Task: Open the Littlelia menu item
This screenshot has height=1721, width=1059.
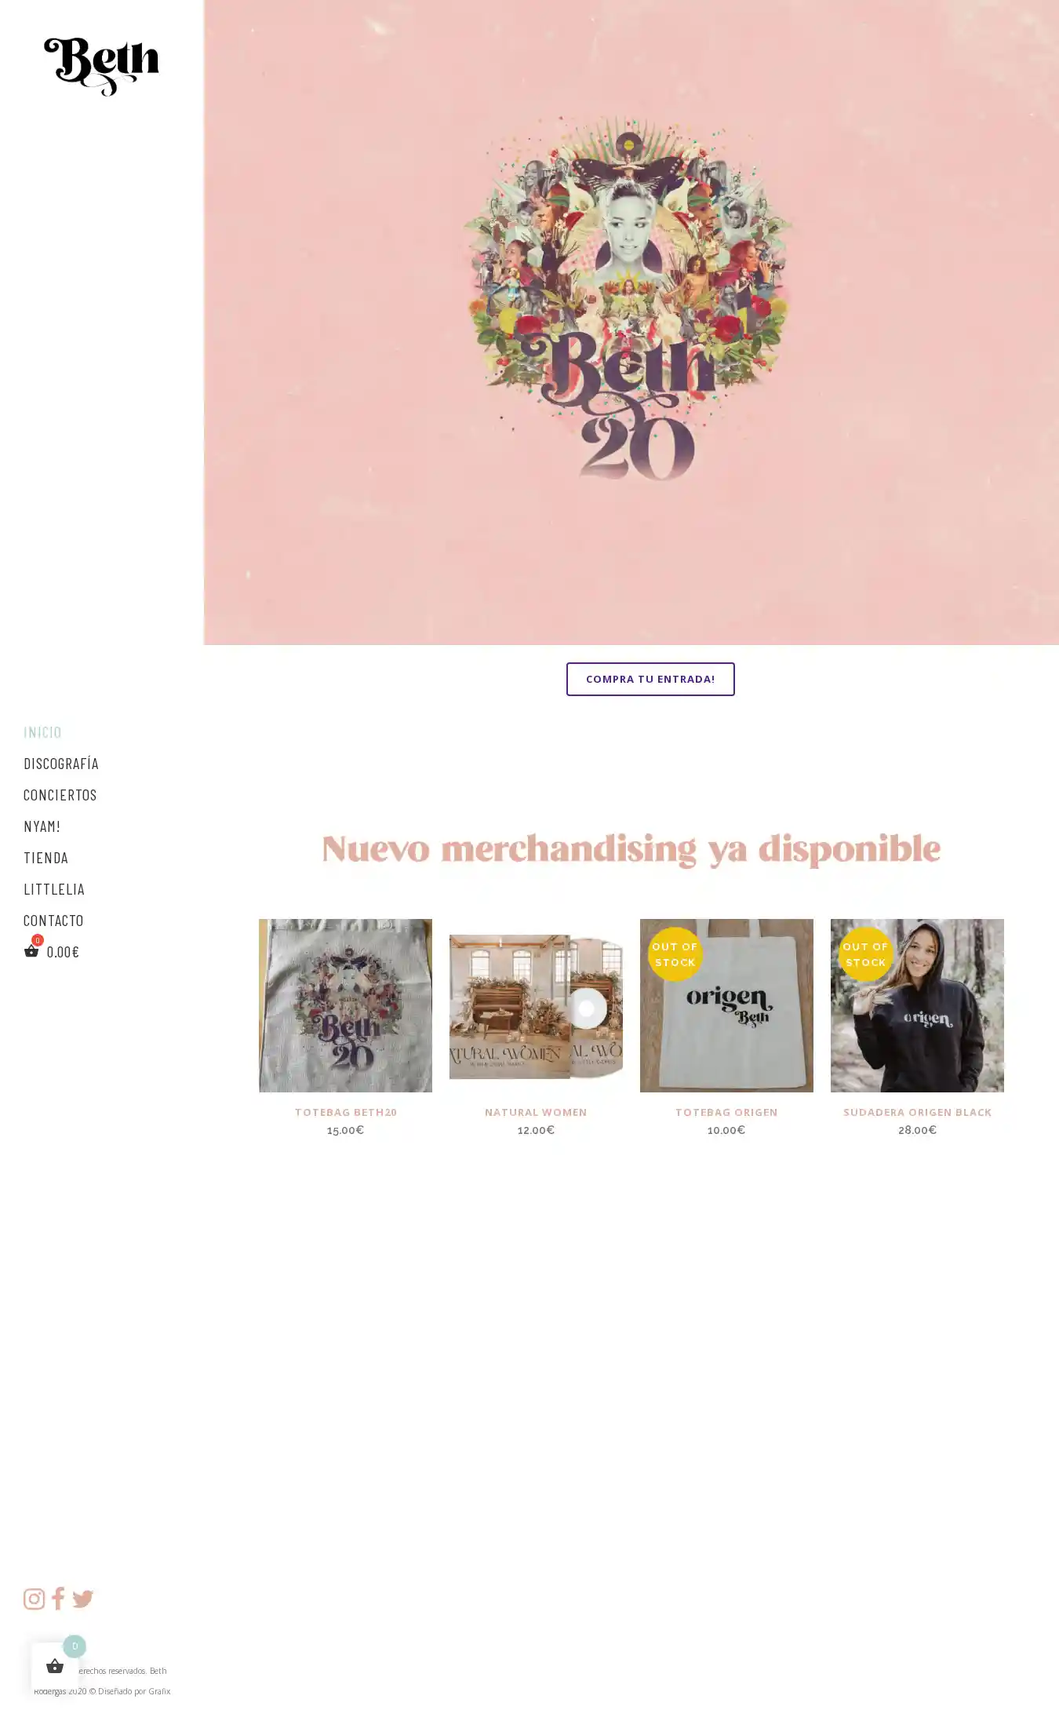Action: [x=54, y=888]
